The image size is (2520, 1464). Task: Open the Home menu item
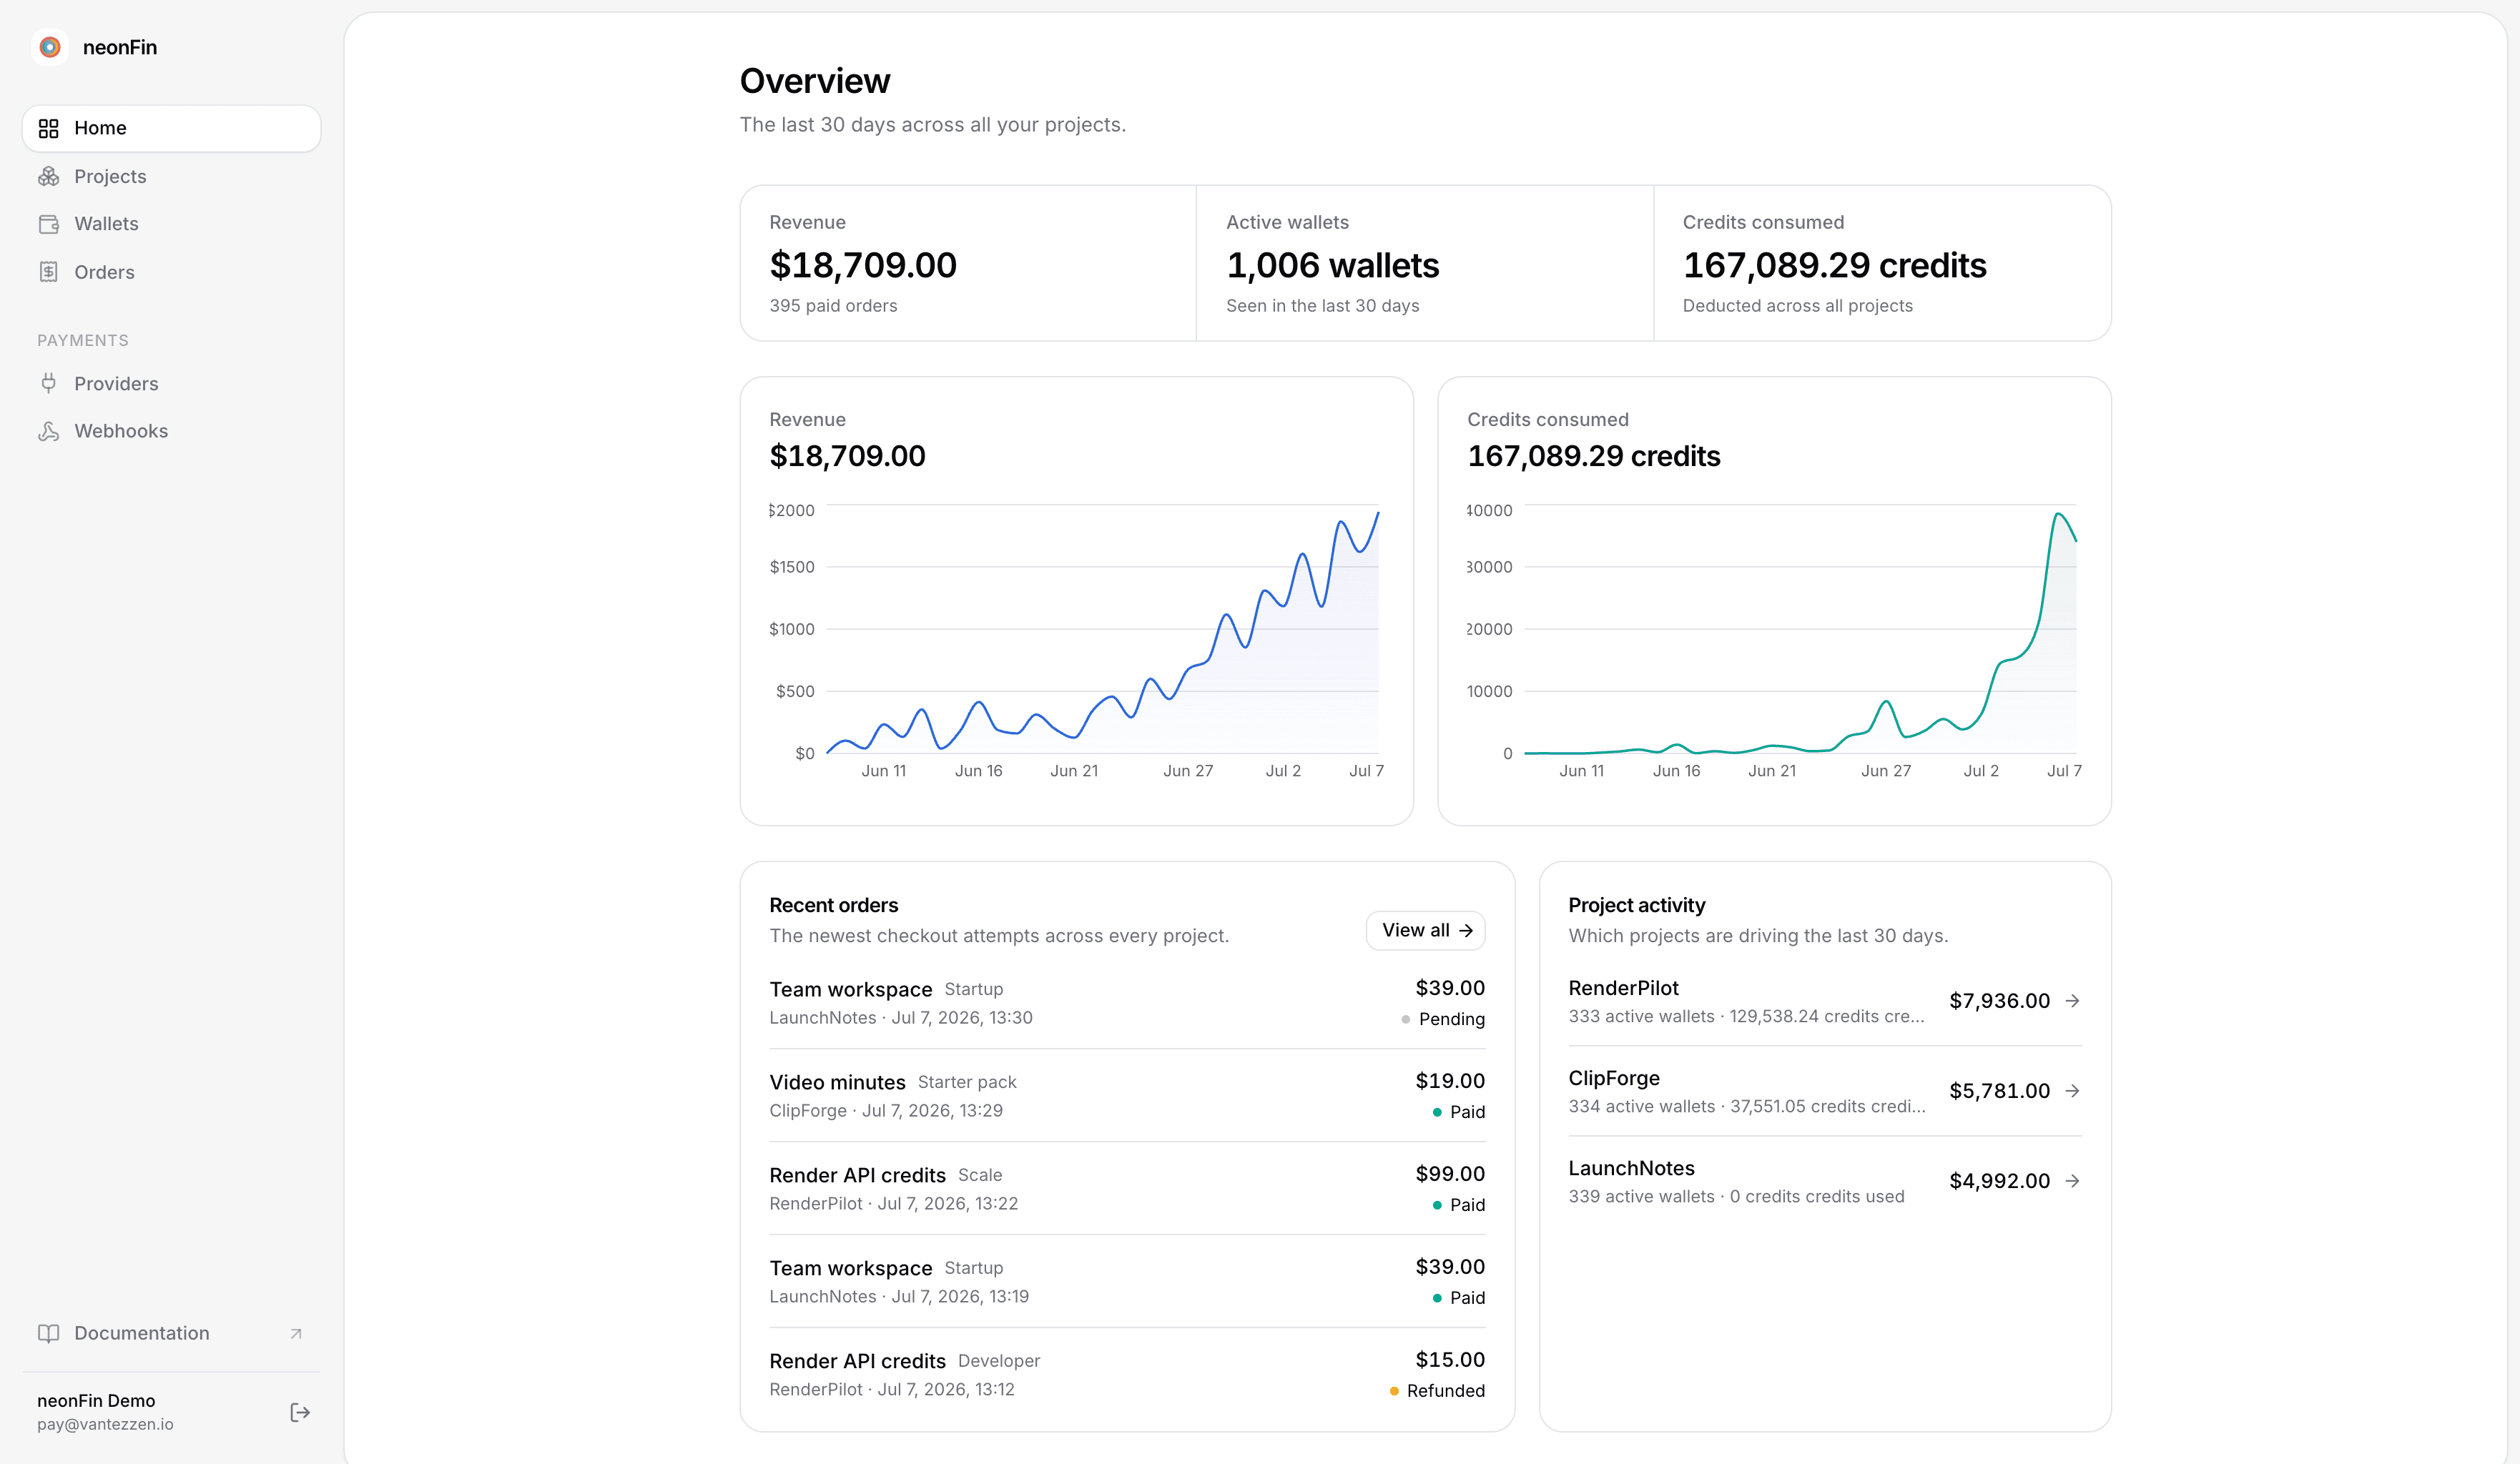pos(171,128)
